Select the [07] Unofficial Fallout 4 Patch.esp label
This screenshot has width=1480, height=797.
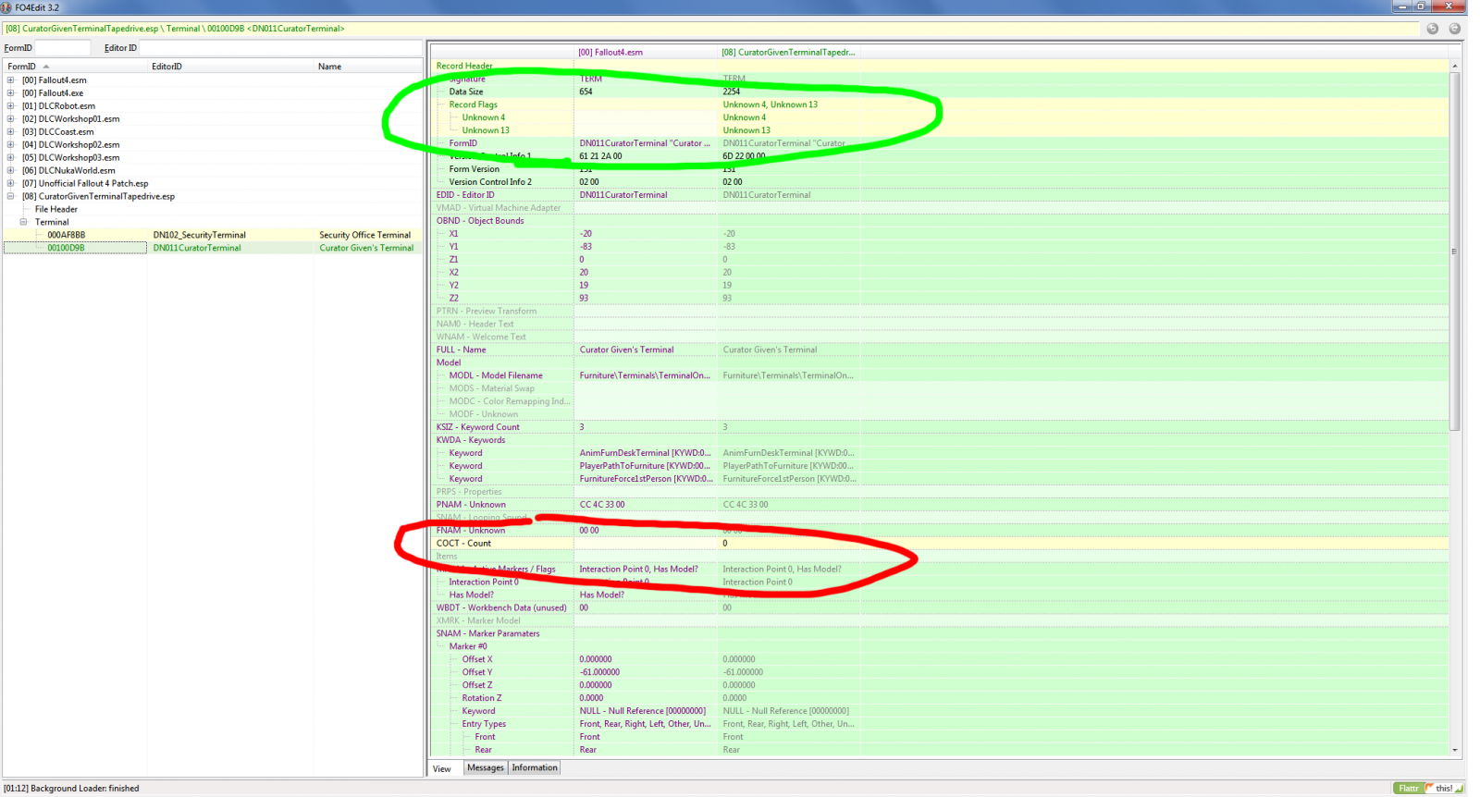click(x=85, y=184)
